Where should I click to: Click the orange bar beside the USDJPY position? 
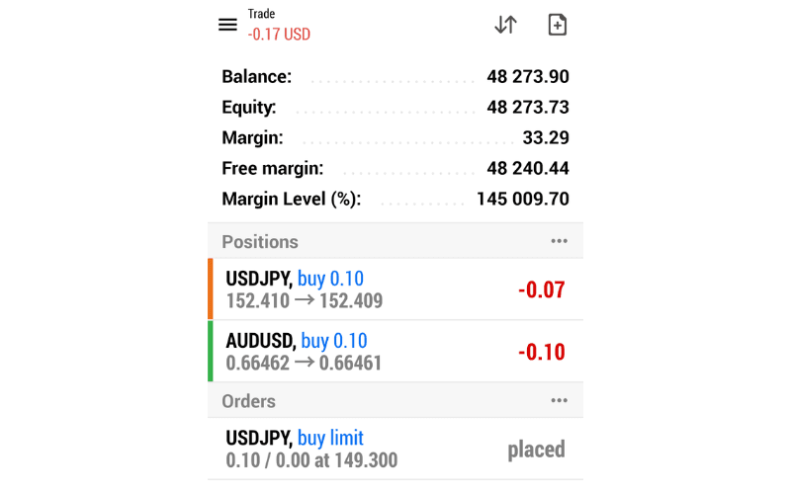(x=211, y=289)
